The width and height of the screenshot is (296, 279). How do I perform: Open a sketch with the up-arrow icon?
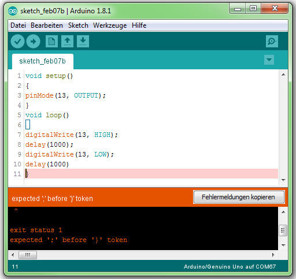[x=67, y=41]
